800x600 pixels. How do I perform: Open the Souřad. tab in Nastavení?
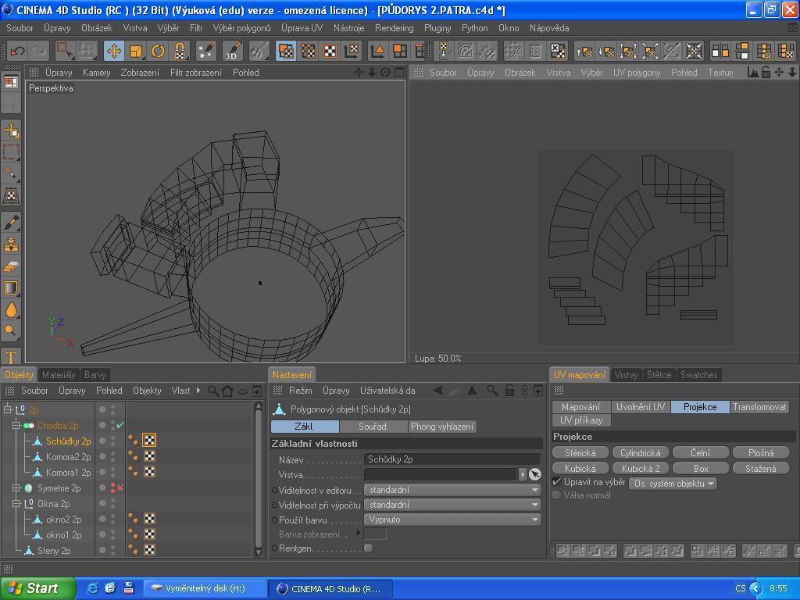[373, 427]
